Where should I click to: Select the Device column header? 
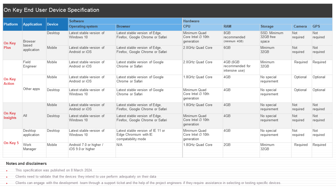(57, 24)
